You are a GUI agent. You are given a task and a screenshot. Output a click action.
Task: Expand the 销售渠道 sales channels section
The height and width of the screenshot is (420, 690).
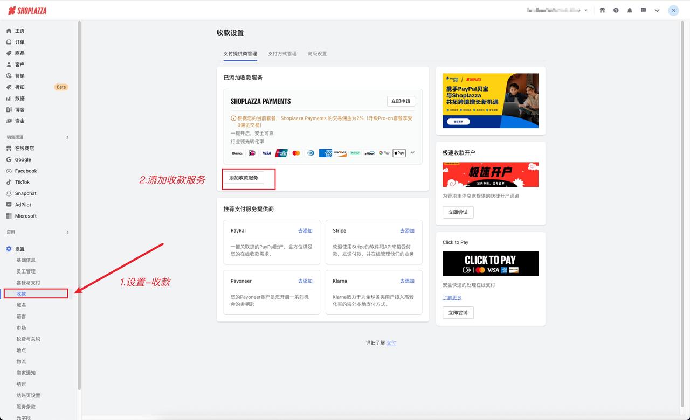tap(67, 137)
